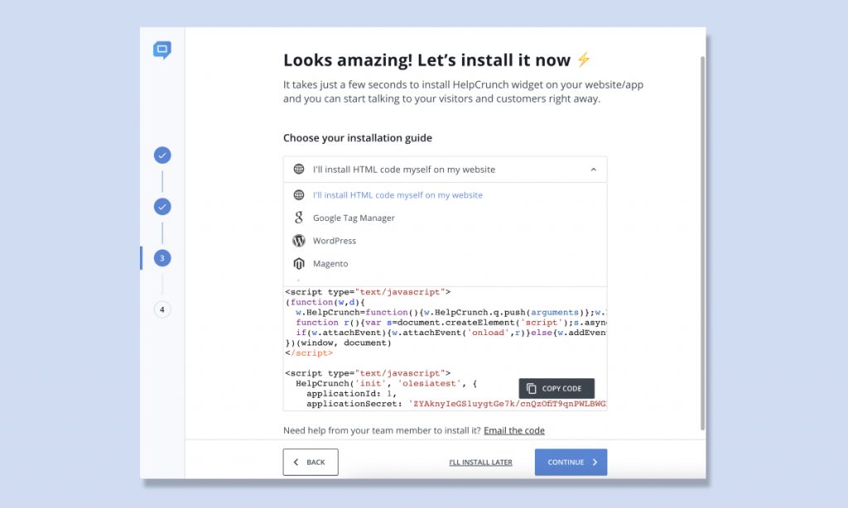This screenshot has width=848, height=508.
Task: Select step 3 in the progress sidebar
Action: point(162,258)
